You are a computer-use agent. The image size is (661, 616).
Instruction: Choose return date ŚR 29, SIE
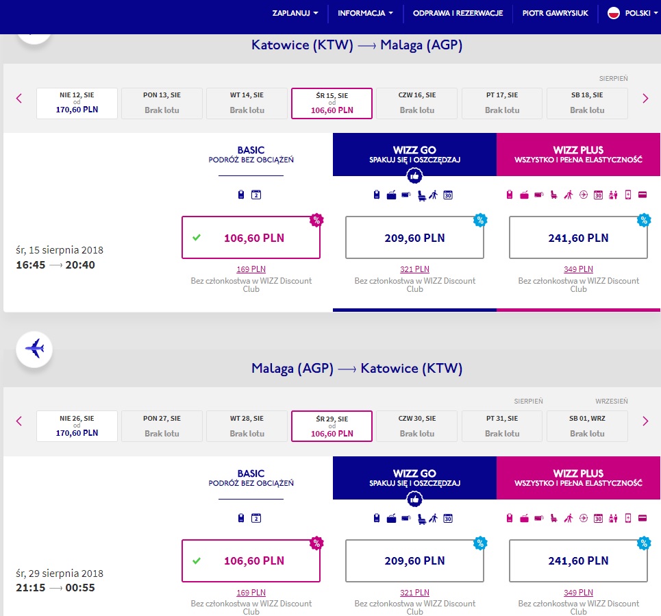pyautogui.click(x=332, y=426)
